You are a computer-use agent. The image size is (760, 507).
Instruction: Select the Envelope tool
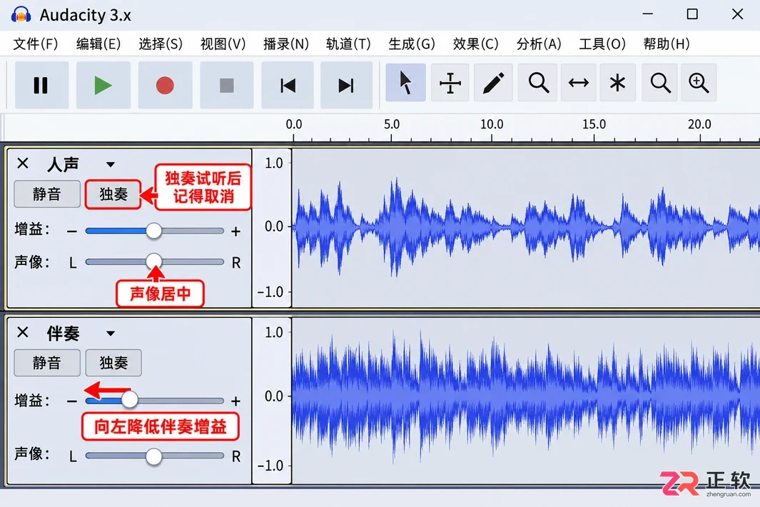450,83
